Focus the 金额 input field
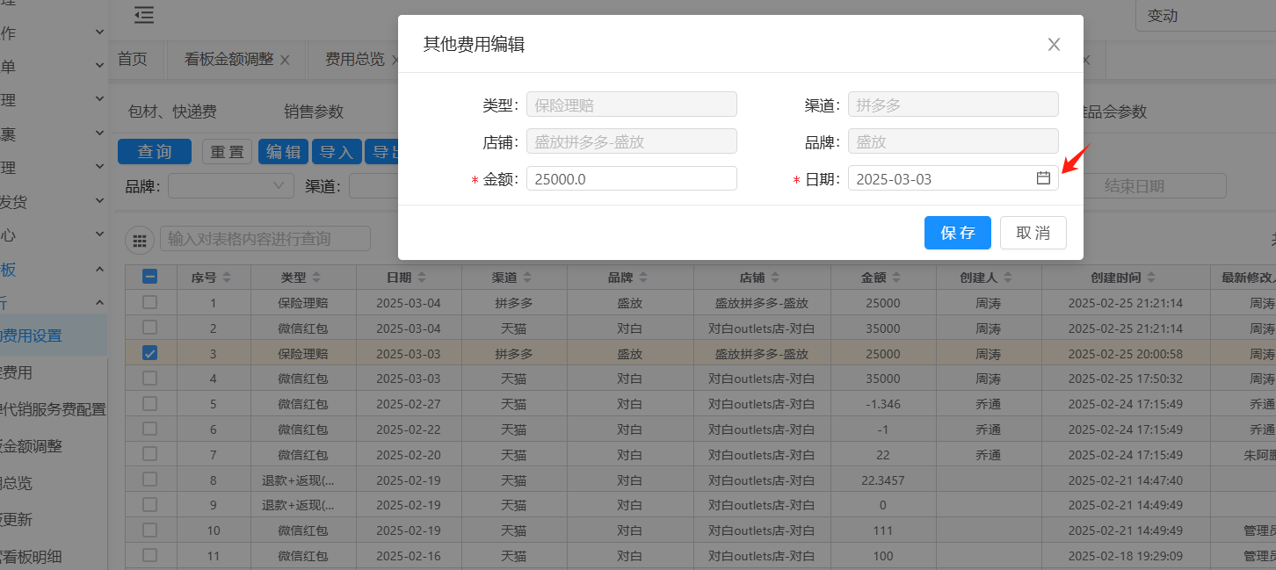The height and width of the screenshot is (570, 1276). [631, 178]
